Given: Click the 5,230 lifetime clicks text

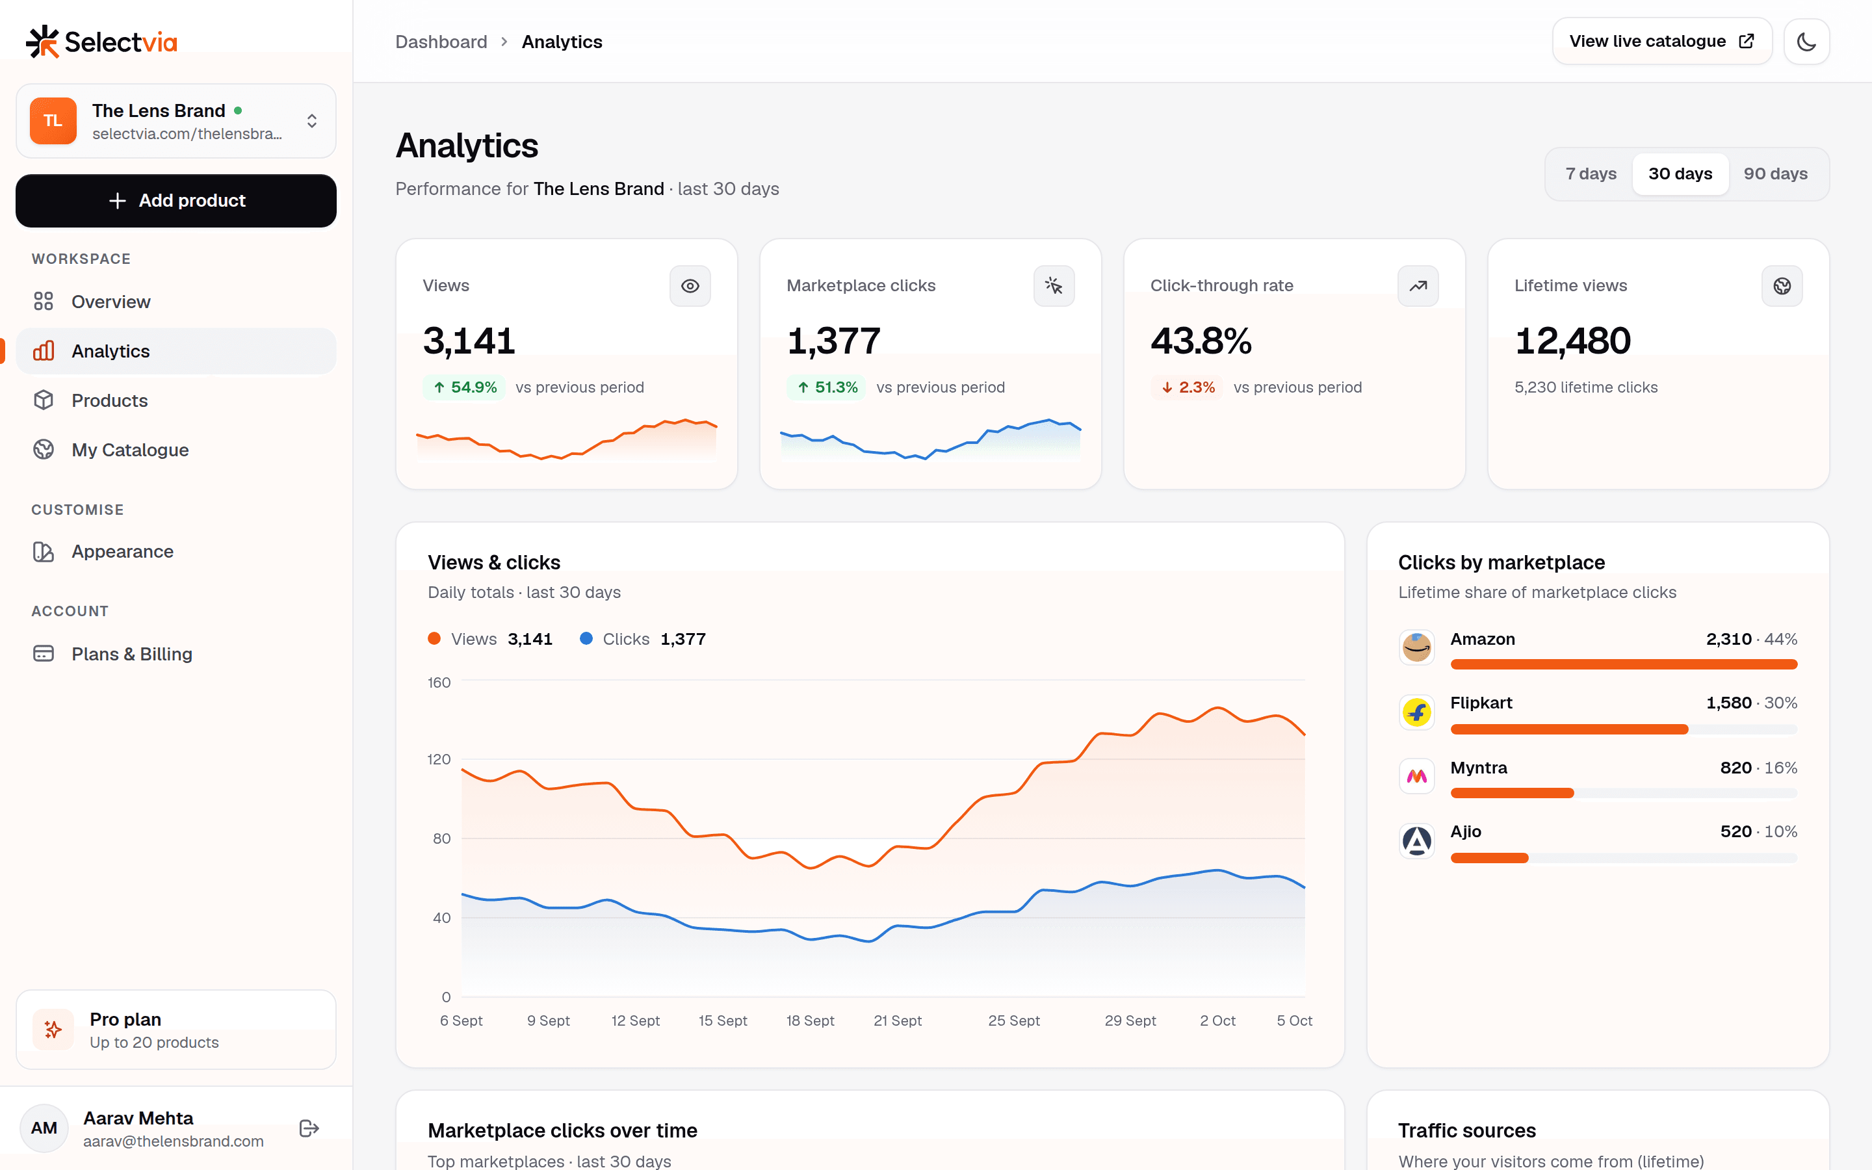Looking at the screenshot, I should point(1586,387).
